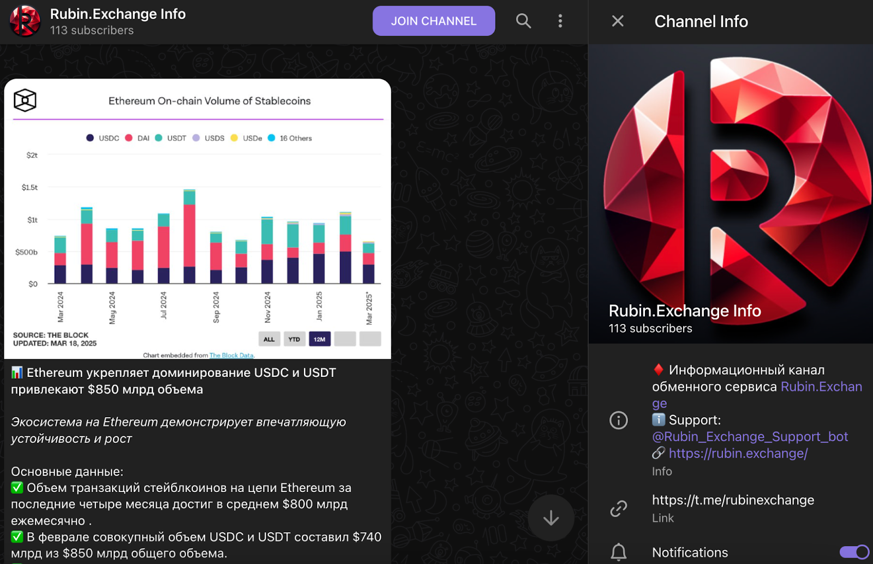Viewport: 873px width, 564px height.
Task: Click the '113 subscribers' text in header
Action: [x=92, y=31]
